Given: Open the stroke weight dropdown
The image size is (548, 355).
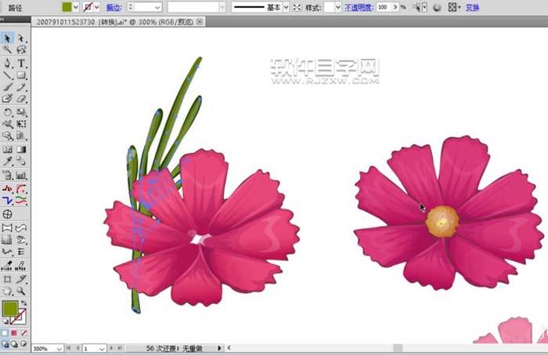Looking at the screenshot, I should [158, 6].
